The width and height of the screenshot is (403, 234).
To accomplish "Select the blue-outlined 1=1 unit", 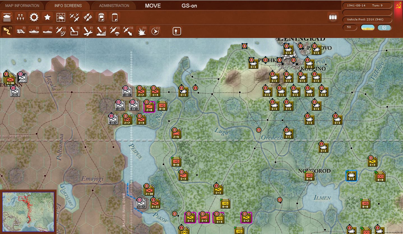I will 351,176.
